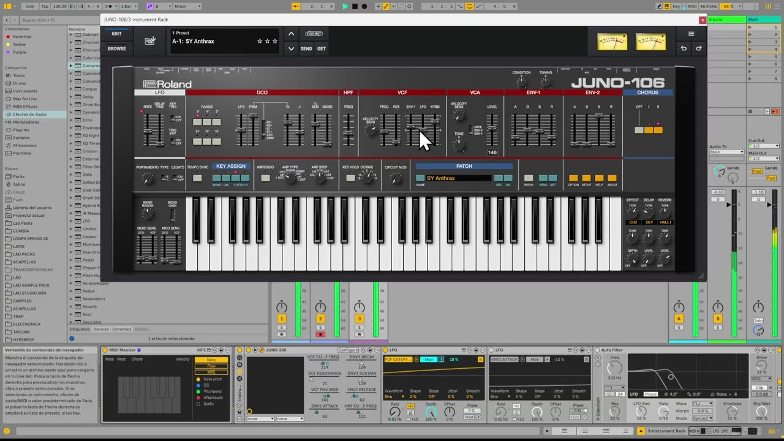784x441 pixels.
Task: Go to previous preset with up arrow
Action: tap(291, 34)
